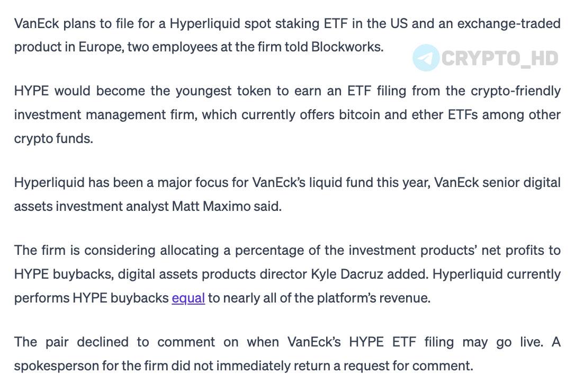The image size is (575, 391).
Task: Click the CRYPTO_HD watermark text
Action: 500,58
